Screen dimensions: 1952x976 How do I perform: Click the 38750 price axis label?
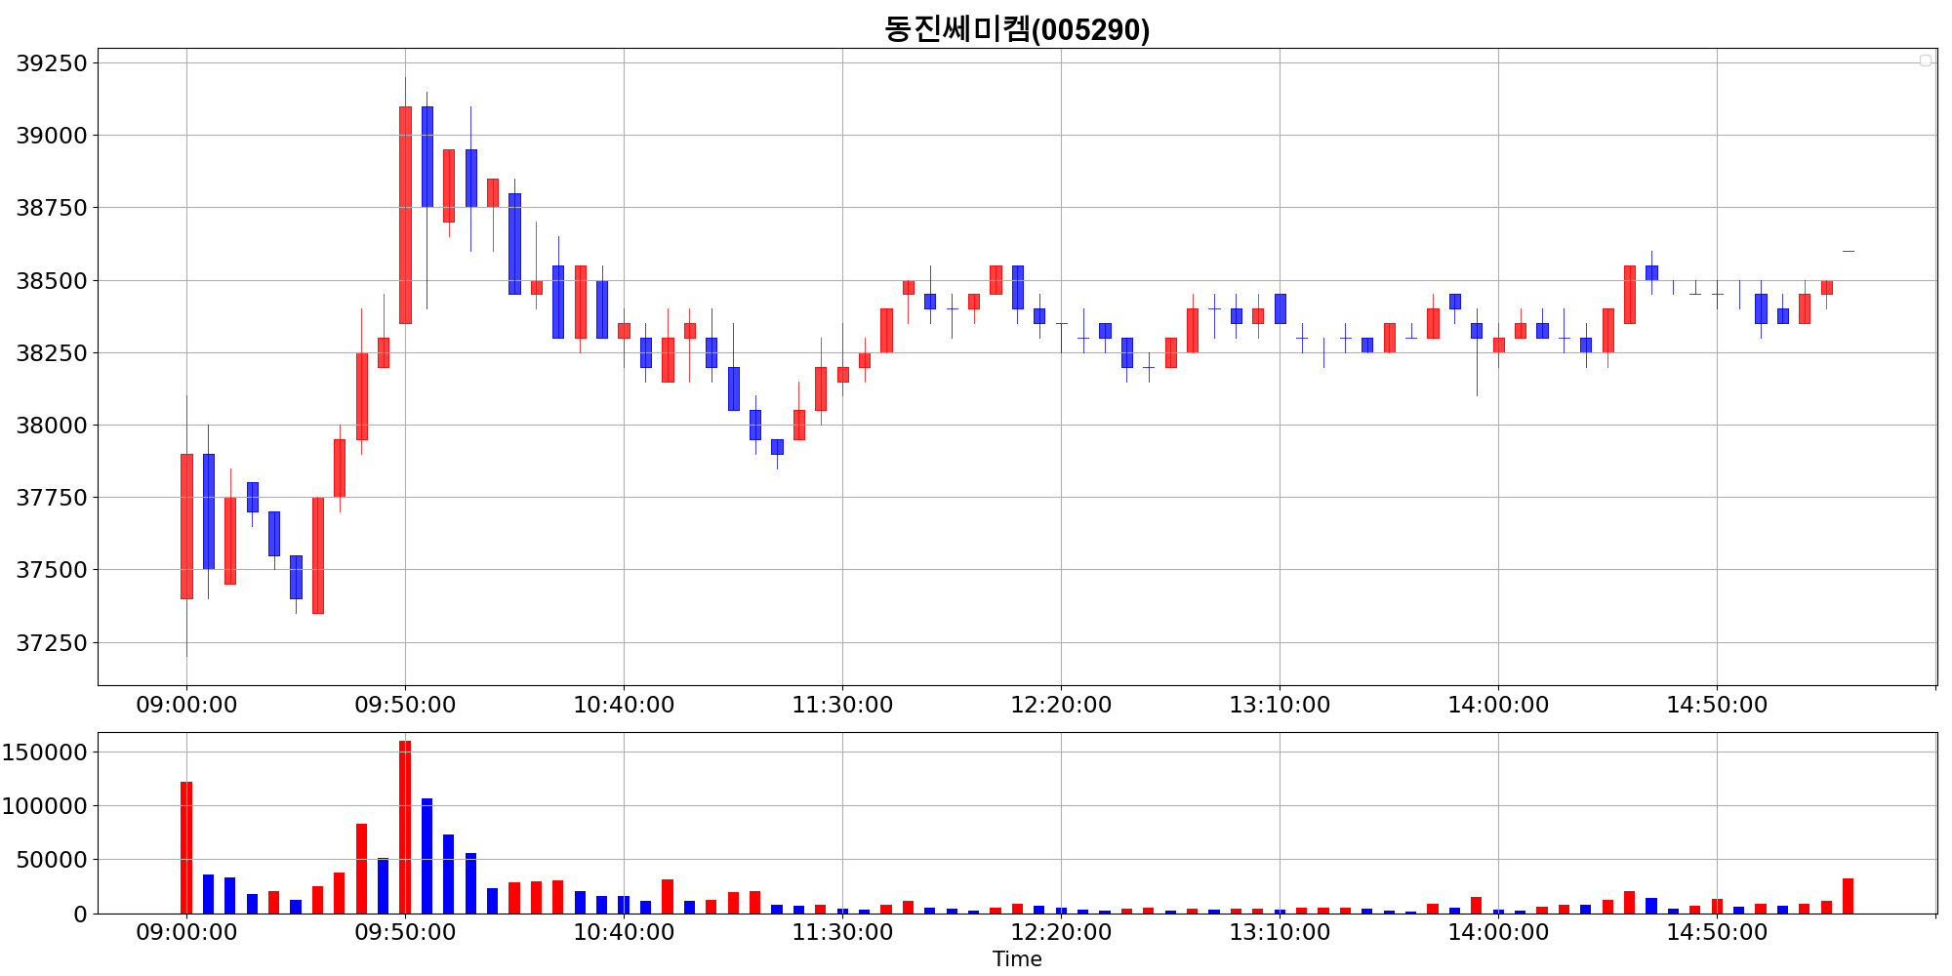pyautogui.click(x=52, y=208)
